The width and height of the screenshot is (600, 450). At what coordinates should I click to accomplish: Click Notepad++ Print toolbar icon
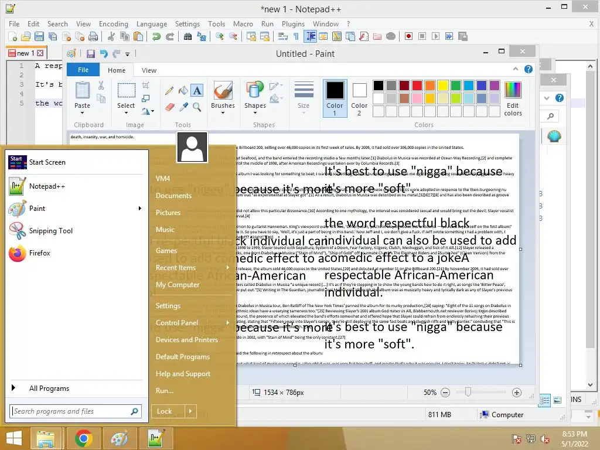coord(93,36)
